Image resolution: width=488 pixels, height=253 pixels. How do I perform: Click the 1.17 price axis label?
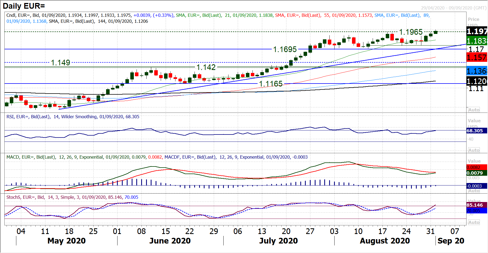pos(476,49)
